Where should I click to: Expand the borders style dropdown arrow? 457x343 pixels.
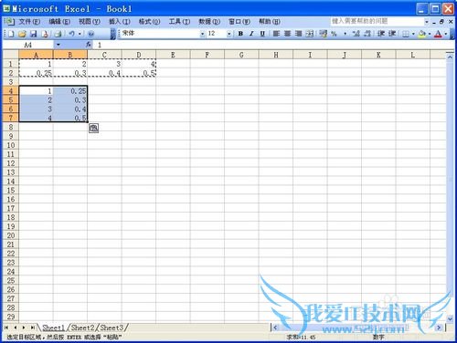413,34
